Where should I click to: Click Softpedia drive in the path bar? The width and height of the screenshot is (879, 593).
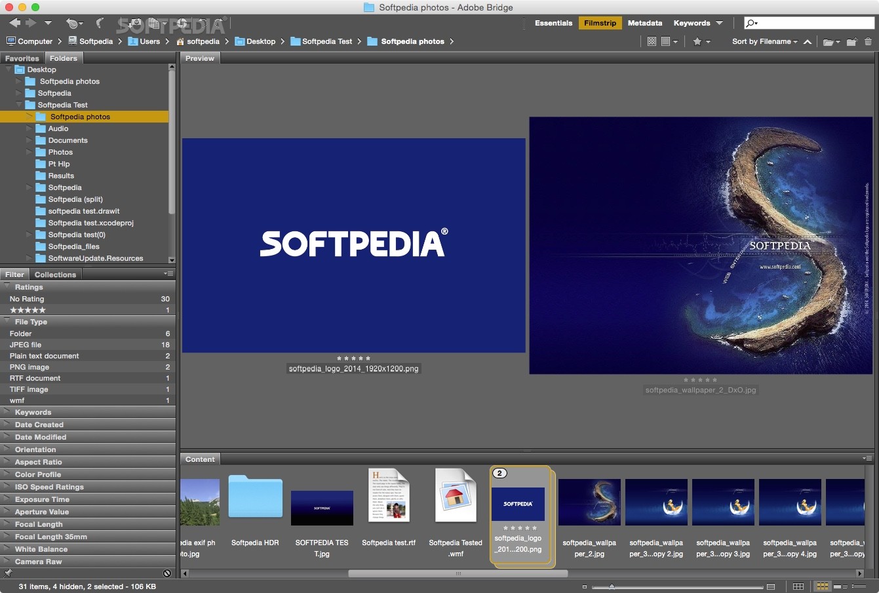(x=90, y=41)
